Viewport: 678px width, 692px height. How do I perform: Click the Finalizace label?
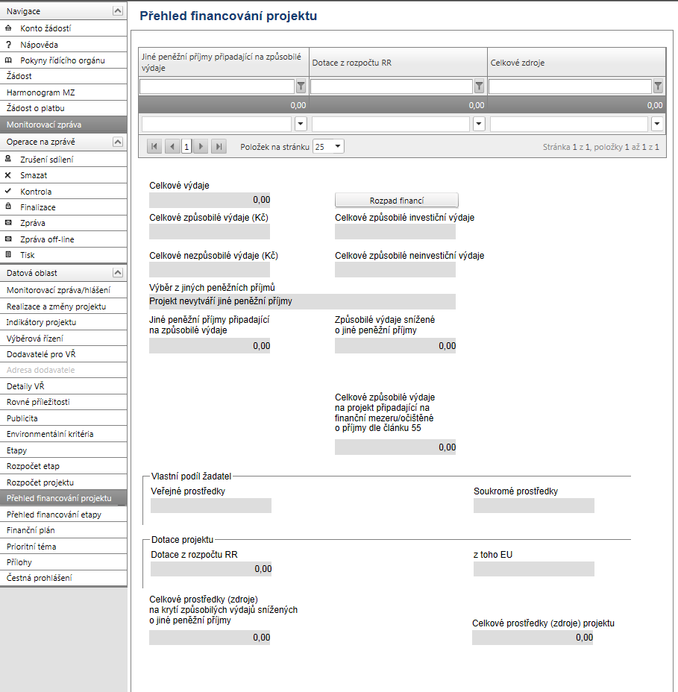click(x=38, y=207)
